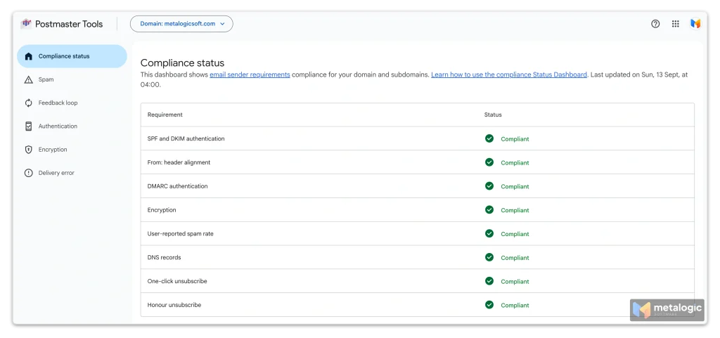
Task: Click green check in Encryption row
Action: (489, 209)
